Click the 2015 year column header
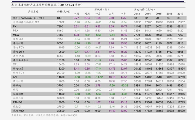 tap(159, 14)
